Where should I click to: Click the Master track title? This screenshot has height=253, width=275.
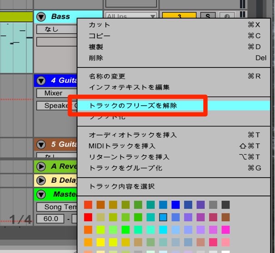[65, 195]
